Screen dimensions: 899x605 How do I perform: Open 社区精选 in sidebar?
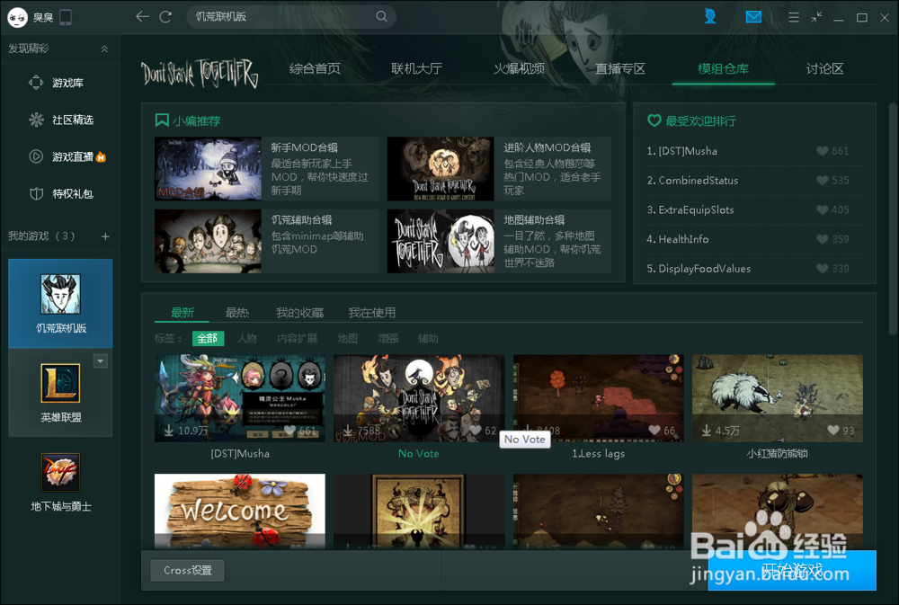(60, 120)
